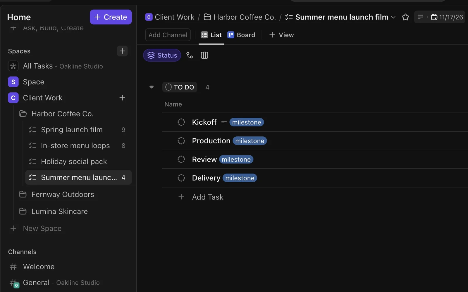
Task: Toggle status circle for Delivery task
Action: pyautogui.click(x=181, y=178)
